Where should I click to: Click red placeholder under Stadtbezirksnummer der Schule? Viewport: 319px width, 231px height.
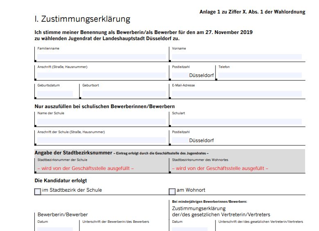(86, 168)
